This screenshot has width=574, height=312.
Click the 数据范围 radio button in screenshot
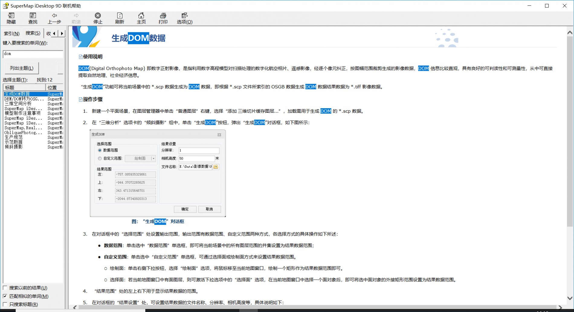pyautogui.click(x=100, y=150)
